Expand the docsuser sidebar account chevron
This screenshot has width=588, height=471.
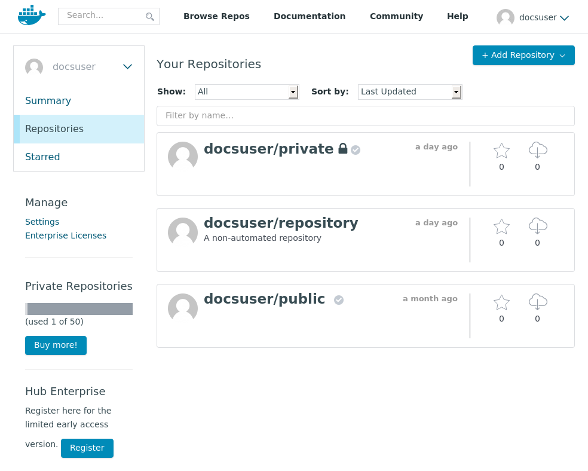[x=127, y=67]
